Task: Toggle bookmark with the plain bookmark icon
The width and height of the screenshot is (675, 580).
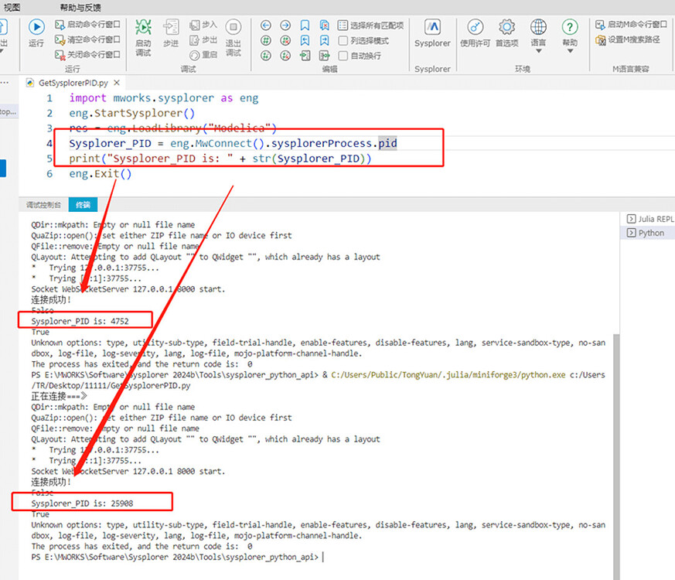Action: [x=305, y=26]
